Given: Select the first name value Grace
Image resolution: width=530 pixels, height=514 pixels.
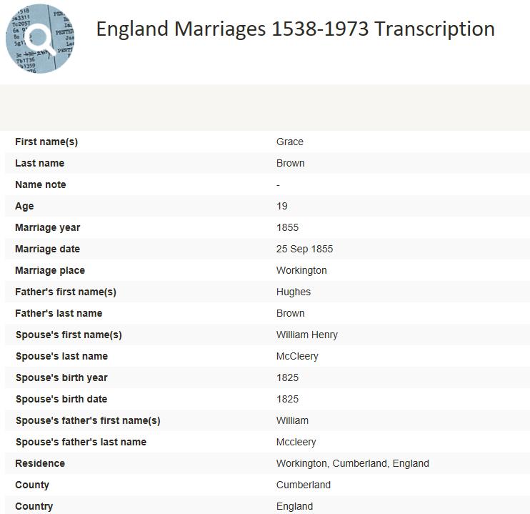Looking at the screenshot, I should [x=290, y=142].
